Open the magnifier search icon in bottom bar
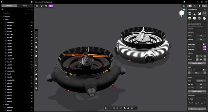Viewport: 208px width, 112px height. tap(106, 108)
